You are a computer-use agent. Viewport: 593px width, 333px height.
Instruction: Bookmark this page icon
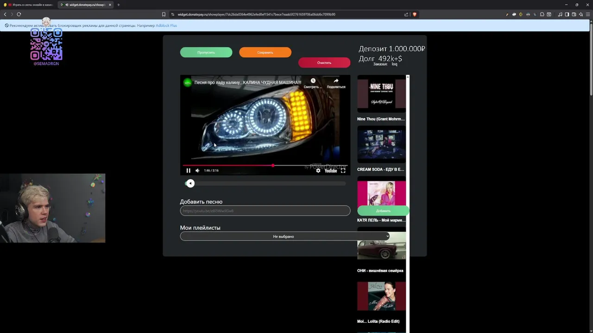point(164,14)
